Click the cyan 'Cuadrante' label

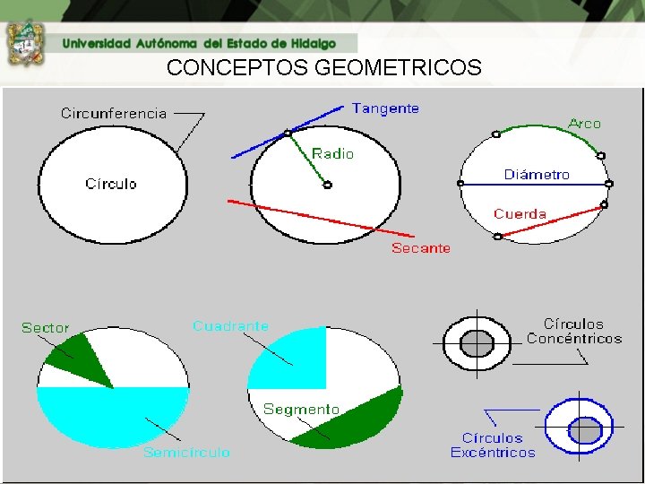point(230,326)
